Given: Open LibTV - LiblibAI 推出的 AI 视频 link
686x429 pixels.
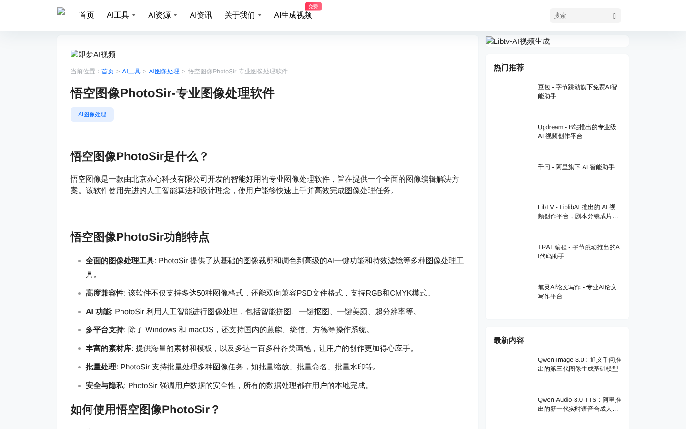Looking at the screenshot, I should 578,212.
